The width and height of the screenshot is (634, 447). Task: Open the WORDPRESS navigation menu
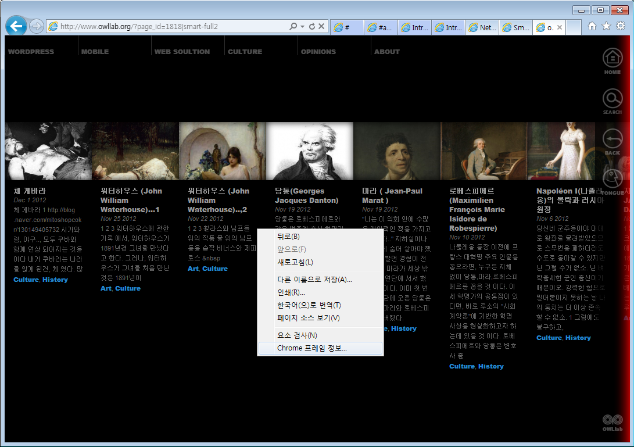click(x=31, y=52)
